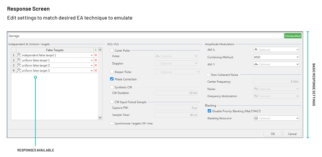322x157 pixels.
Task: Remove uniform false target 3 via red X
Action: 96,70
